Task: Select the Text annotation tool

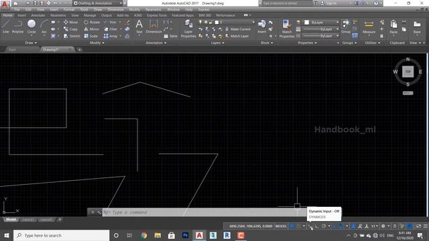Action: click(139, 27)
